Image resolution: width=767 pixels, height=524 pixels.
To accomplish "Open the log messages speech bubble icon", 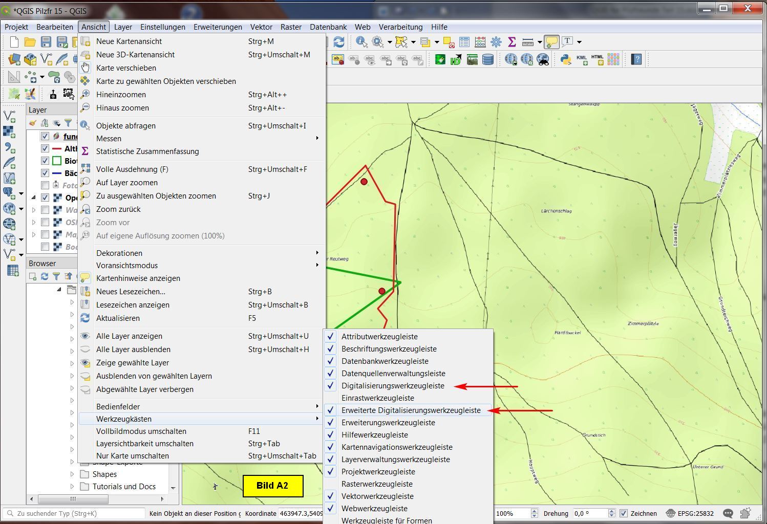I will pos(728,513).
